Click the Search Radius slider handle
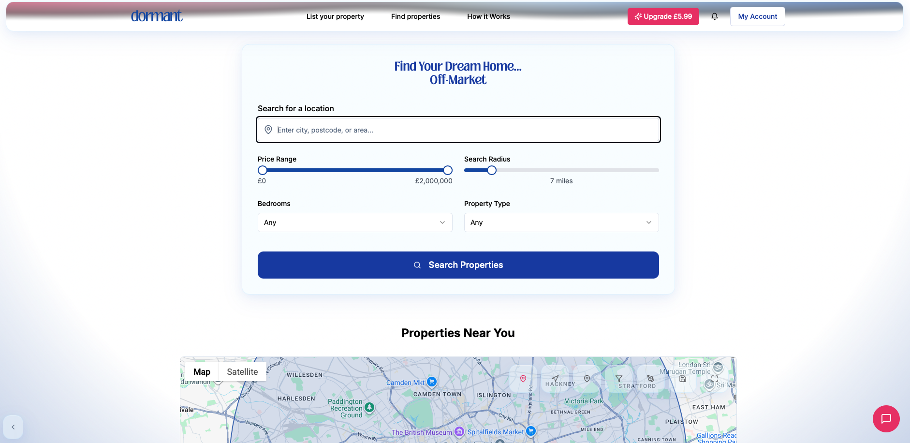The image size is (910, 443). coord(492,170)
